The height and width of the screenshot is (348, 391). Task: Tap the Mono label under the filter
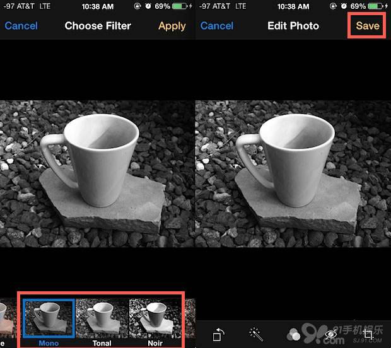(x=49, y=343)
